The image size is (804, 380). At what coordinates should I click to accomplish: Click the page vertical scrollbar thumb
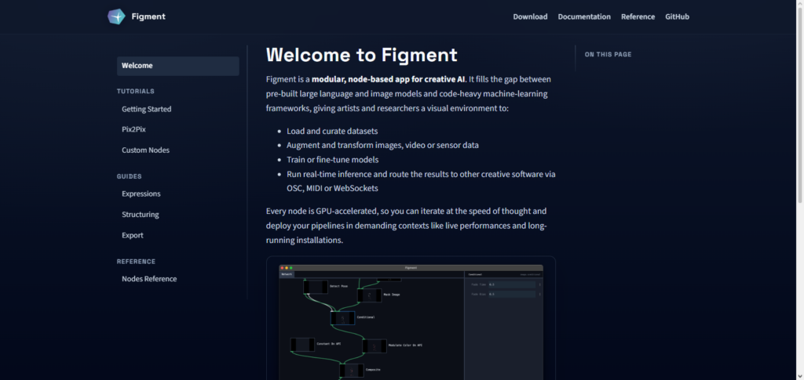[800, 105]
